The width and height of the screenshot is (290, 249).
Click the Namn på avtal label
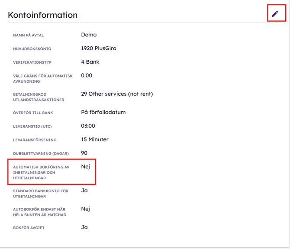pyautogui.click(x=28, y=35)
